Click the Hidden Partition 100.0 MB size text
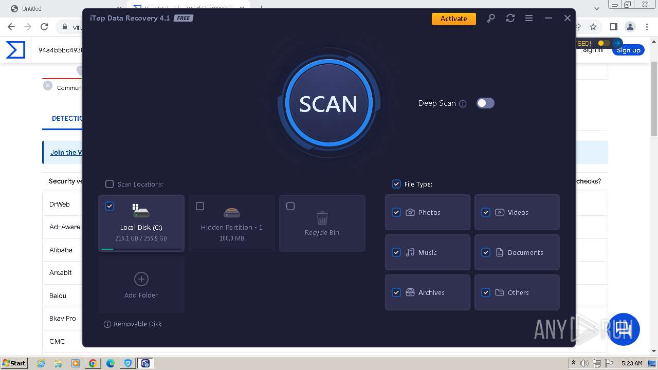The height and width of the screenshot is (370, 658). pyautogui.click(x=232, y=238)
